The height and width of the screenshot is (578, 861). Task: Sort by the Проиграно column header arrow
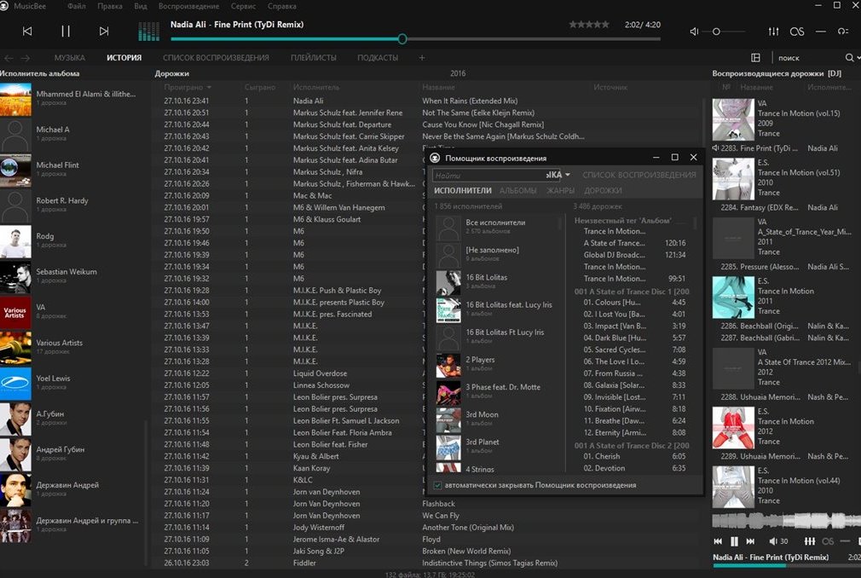(209, 87)
